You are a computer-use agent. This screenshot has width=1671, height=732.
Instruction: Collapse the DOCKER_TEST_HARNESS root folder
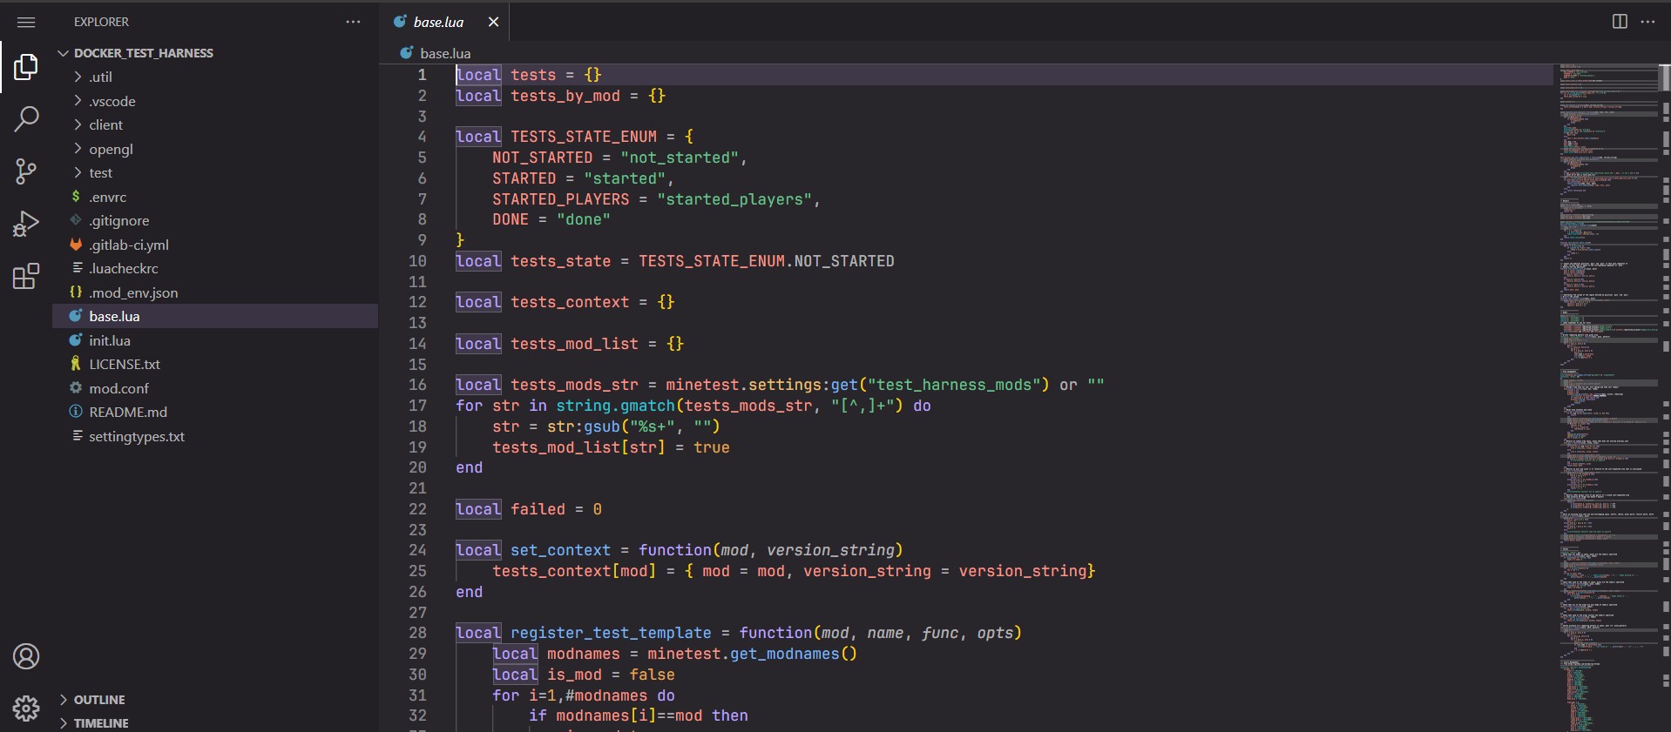pyautogui.click(x=143, y=53)
